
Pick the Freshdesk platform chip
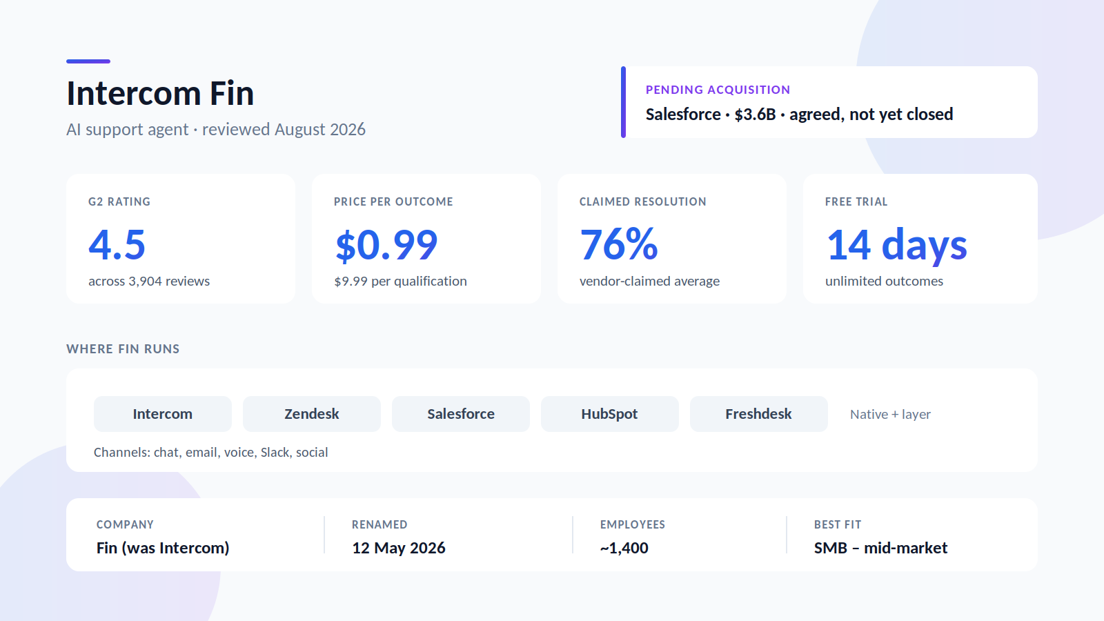pyautogui.click(x=759, y=414)
